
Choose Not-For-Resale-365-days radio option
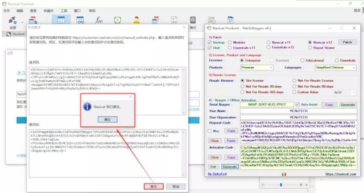[x=242, y=92]
